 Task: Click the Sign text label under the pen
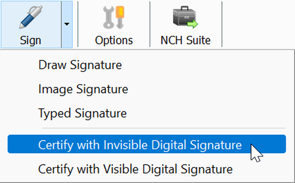[x=31, y=40]
